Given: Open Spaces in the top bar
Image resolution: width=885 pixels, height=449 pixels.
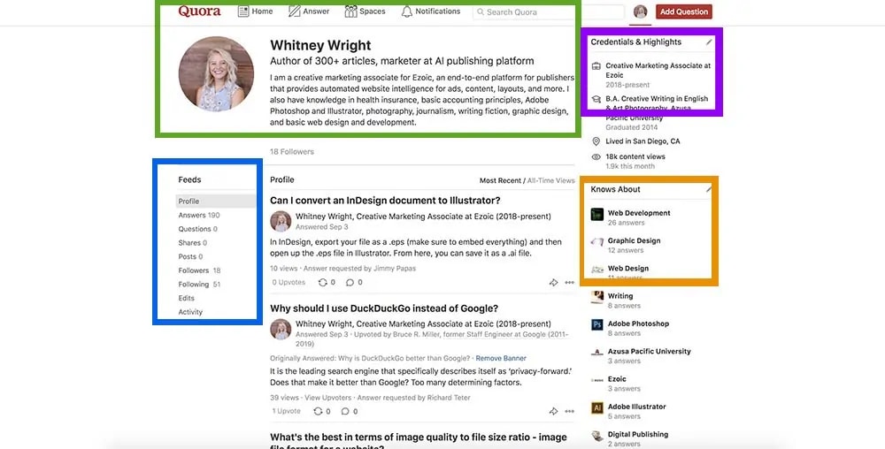Looking at the screenshot, I should tap(366, 11).
